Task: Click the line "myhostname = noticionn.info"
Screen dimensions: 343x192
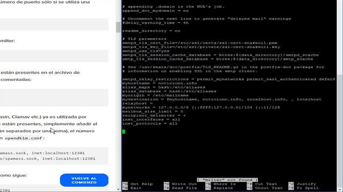Action: pos(160,83)
